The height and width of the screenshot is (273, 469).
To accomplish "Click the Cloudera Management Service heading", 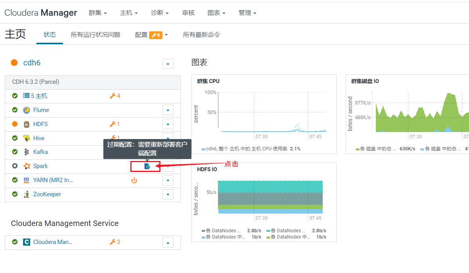I will (65, 223).
